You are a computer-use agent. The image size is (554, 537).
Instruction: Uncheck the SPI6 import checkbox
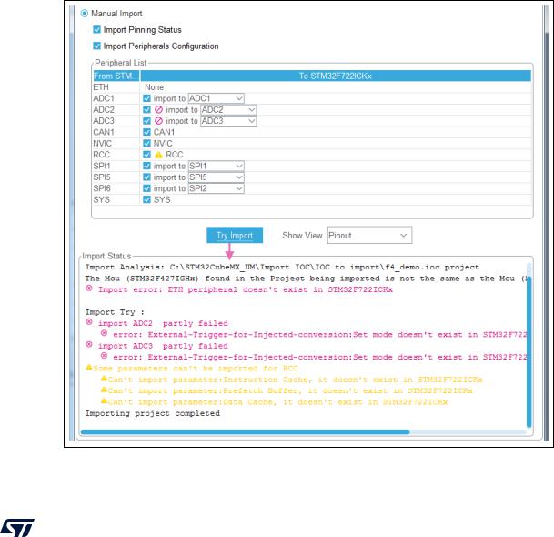click(x=147, y=188)
